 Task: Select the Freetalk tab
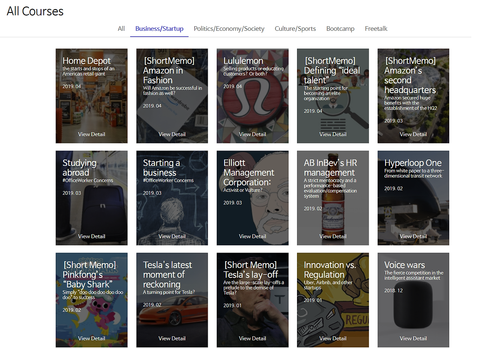376,29
